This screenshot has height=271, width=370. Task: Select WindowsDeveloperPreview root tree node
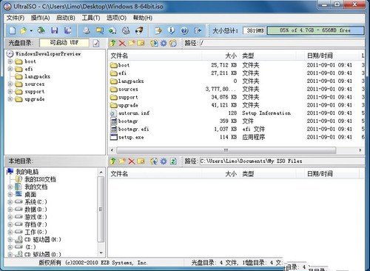pyautogui.click(x=48, y=54)
